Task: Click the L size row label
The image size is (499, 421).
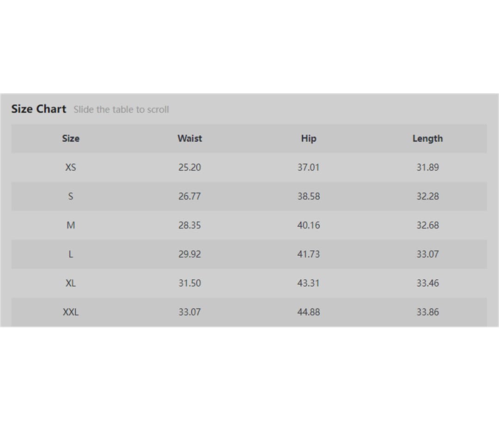Action: [71, 254]
